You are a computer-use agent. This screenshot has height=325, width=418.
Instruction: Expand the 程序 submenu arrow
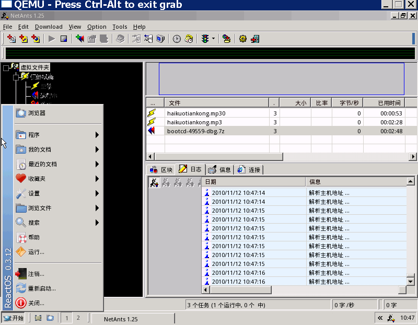[x=97, y=135]
